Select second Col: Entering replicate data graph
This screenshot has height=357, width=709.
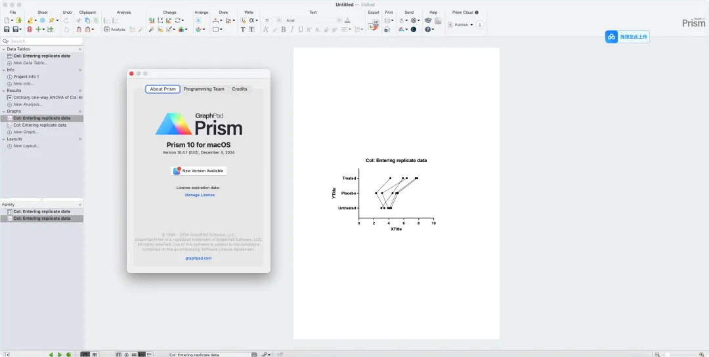point(40,125)
